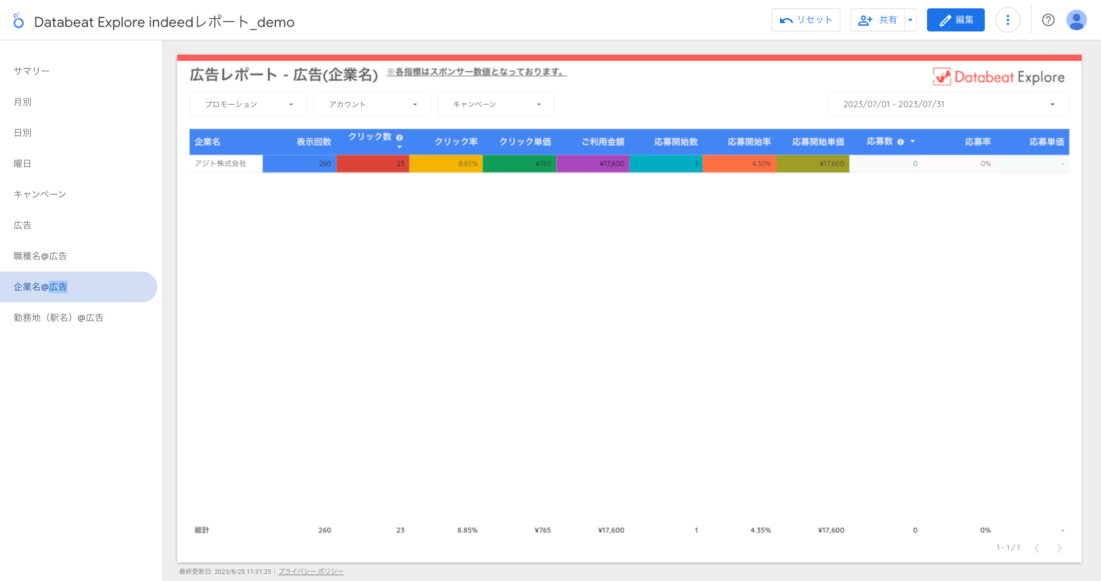Click the 総計 row 260 total value
The image size is (1101, 581).
tap(325, 530)
